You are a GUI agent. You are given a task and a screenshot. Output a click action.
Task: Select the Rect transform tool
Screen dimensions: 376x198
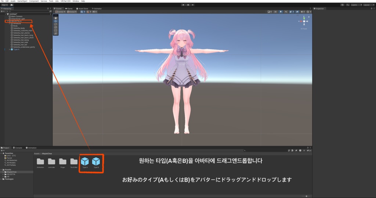56,30
